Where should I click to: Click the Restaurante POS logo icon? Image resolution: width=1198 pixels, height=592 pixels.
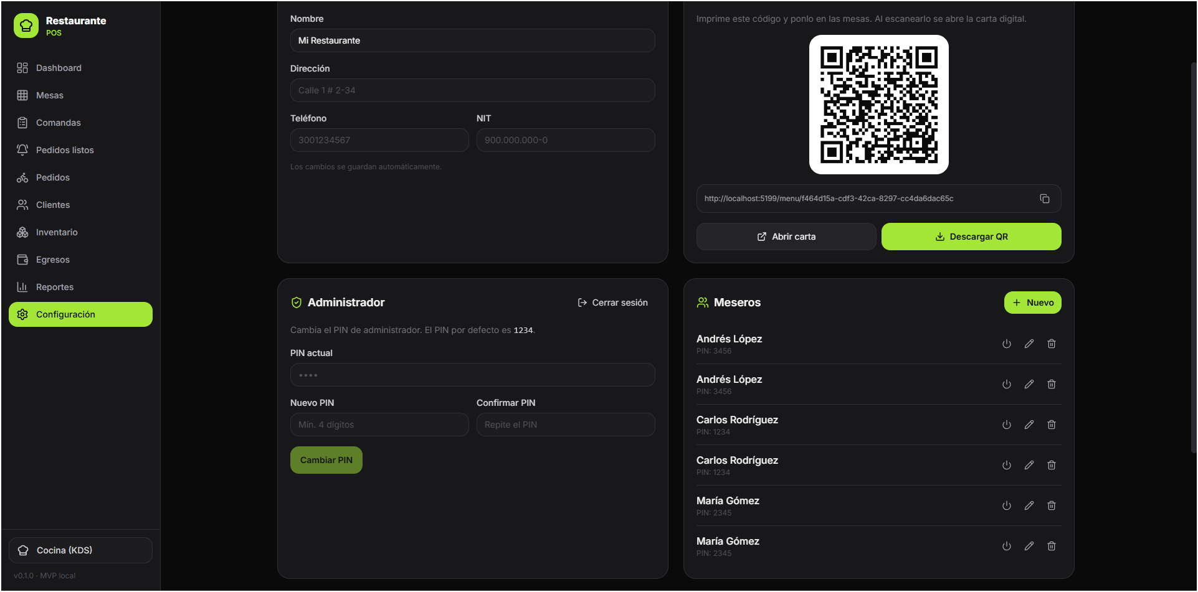[26, 26]
